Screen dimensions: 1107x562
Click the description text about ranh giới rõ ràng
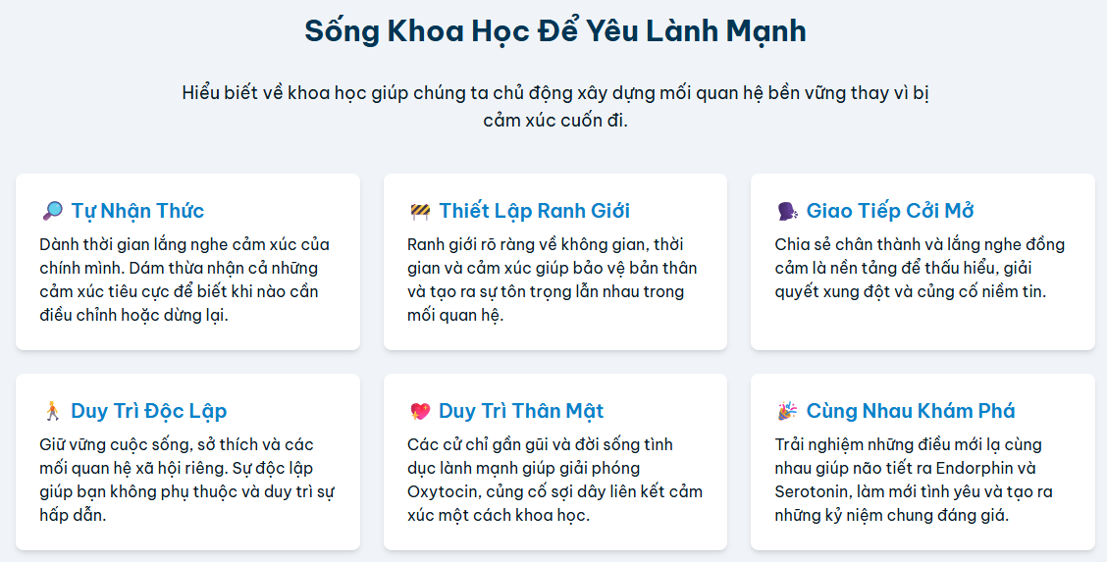[x=552, y=280]
